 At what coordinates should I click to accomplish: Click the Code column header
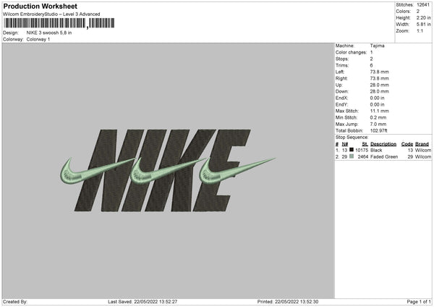407,144
